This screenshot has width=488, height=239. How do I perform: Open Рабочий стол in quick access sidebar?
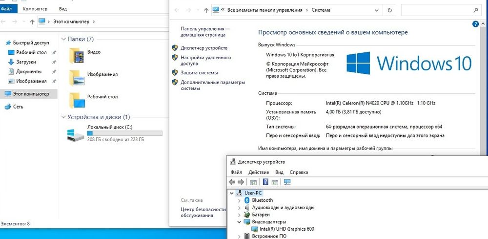pos(31,52)
